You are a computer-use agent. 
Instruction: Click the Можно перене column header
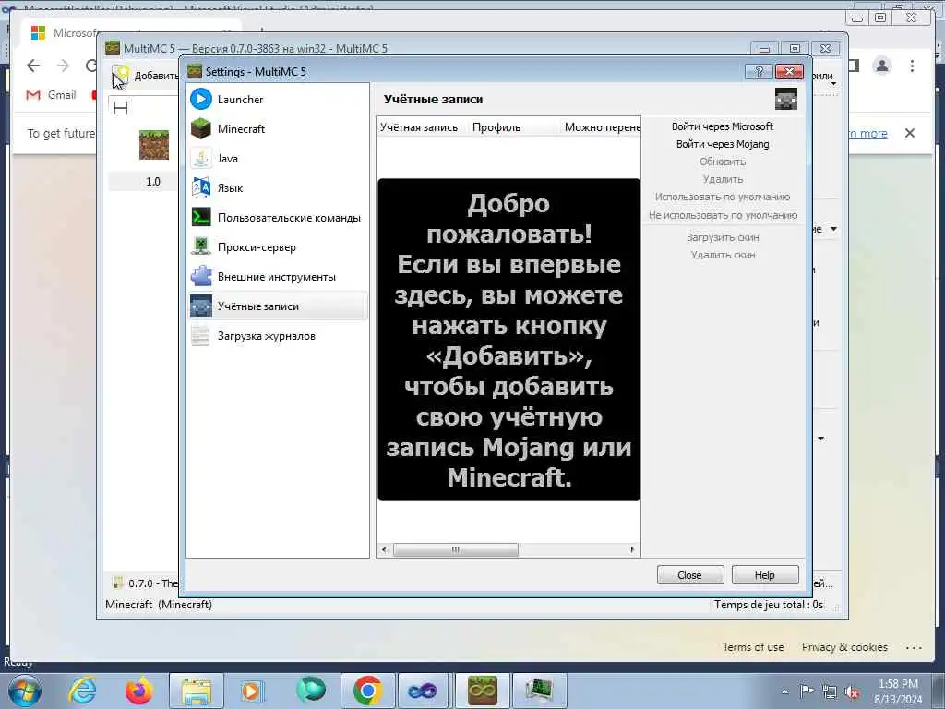[601, 127]
